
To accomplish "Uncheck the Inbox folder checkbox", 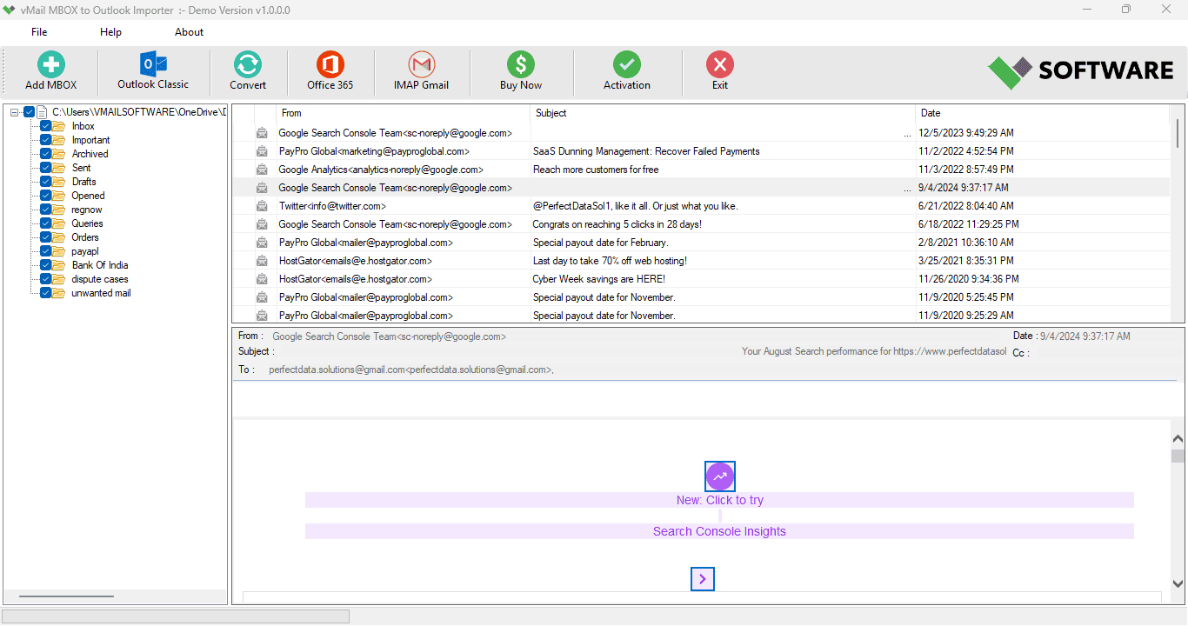I will (x=46, y=126).
